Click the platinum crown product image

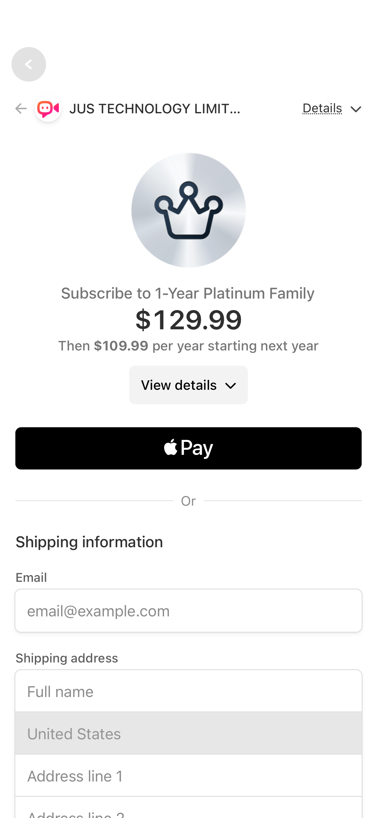click(188, 210)
